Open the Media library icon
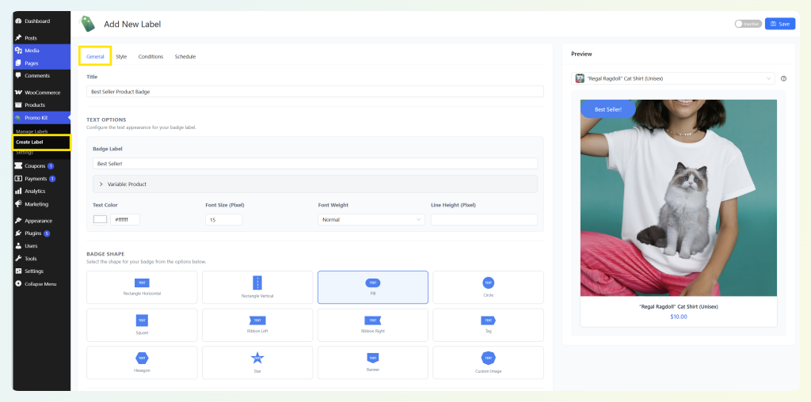 click(19, 51)
